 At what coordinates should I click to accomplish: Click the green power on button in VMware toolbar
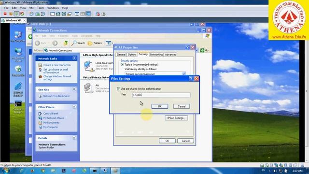click(16, 14)
